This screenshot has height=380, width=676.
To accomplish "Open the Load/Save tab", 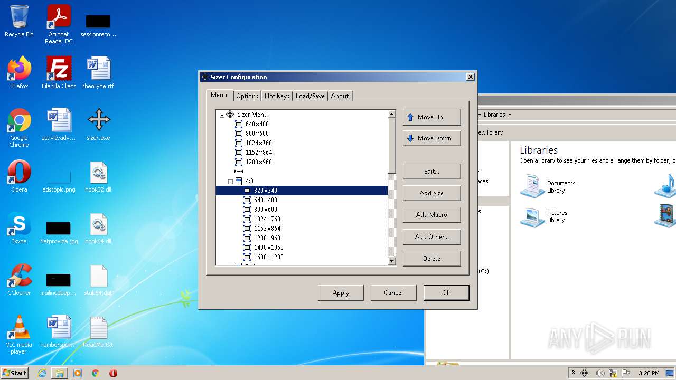I will click(310, 96).
